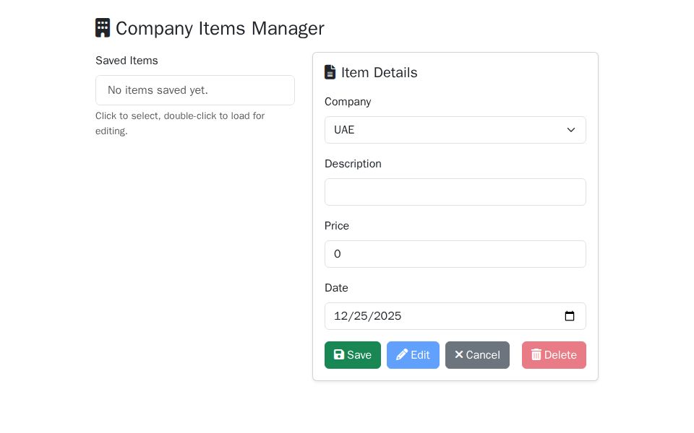Delete the current item

pos(554,354)
